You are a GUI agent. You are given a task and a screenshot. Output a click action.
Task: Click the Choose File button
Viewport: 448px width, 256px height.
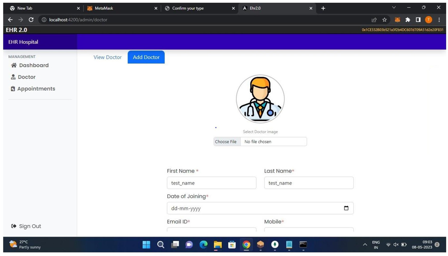(x=226, y=142)
